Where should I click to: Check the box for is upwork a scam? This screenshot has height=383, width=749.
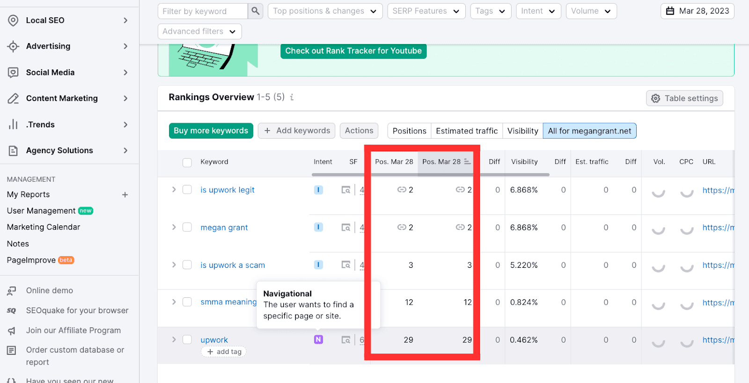click(187, 265)
